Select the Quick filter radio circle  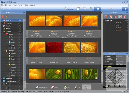(x=117, y=59)
